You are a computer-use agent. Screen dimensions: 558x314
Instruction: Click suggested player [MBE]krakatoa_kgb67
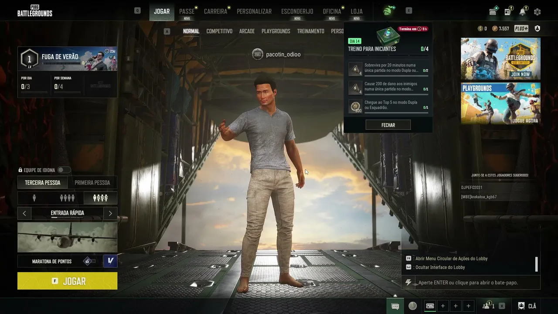pyautogui.click(x=479, y=197)
